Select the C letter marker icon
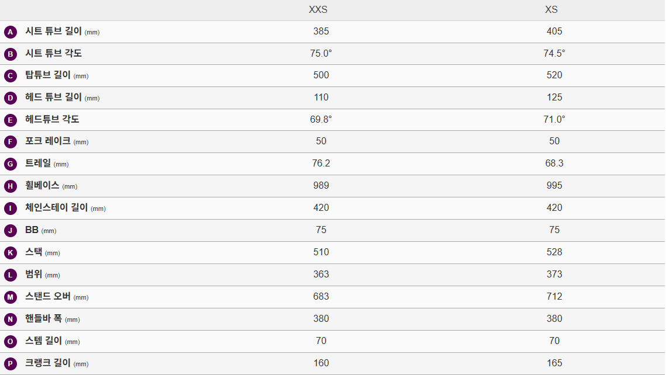Screen dimensions: 666x375 11,76
